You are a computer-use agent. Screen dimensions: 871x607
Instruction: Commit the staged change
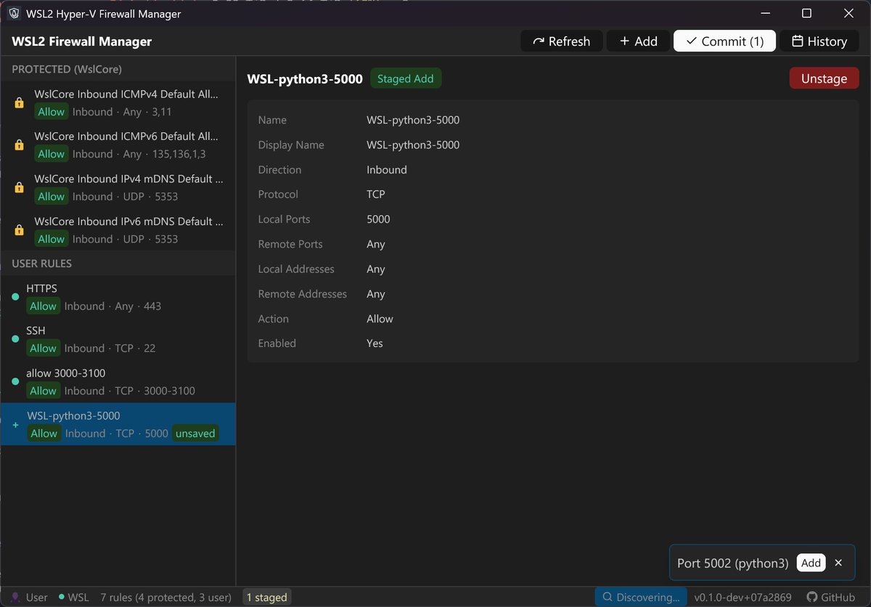(x=724, y=41)
